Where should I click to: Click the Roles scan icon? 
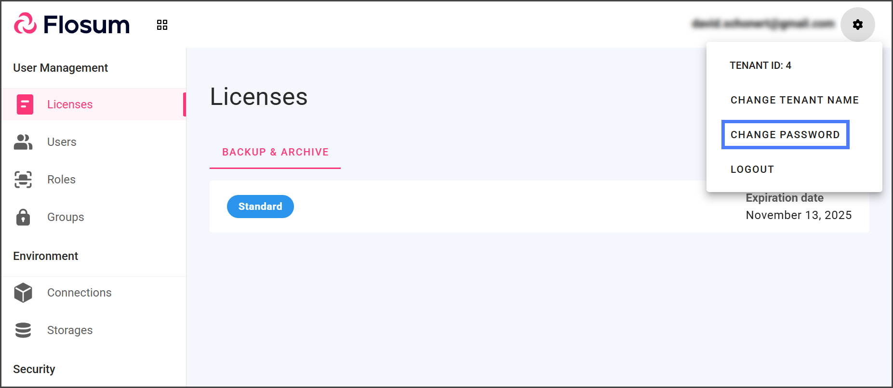pyautogui.click(x=23, y=180)
